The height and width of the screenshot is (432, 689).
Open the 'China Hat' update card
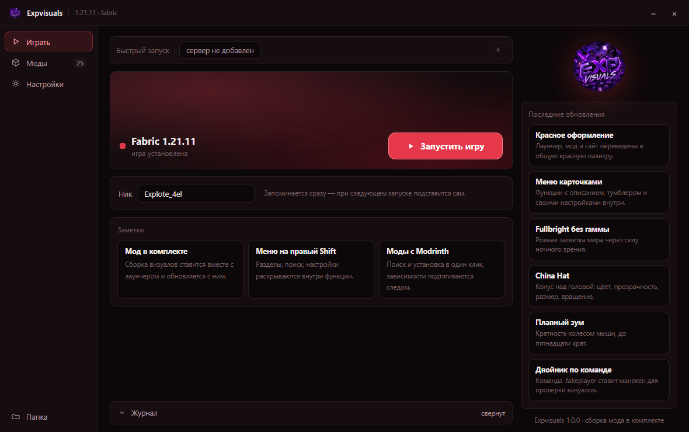tap(599, 285)
